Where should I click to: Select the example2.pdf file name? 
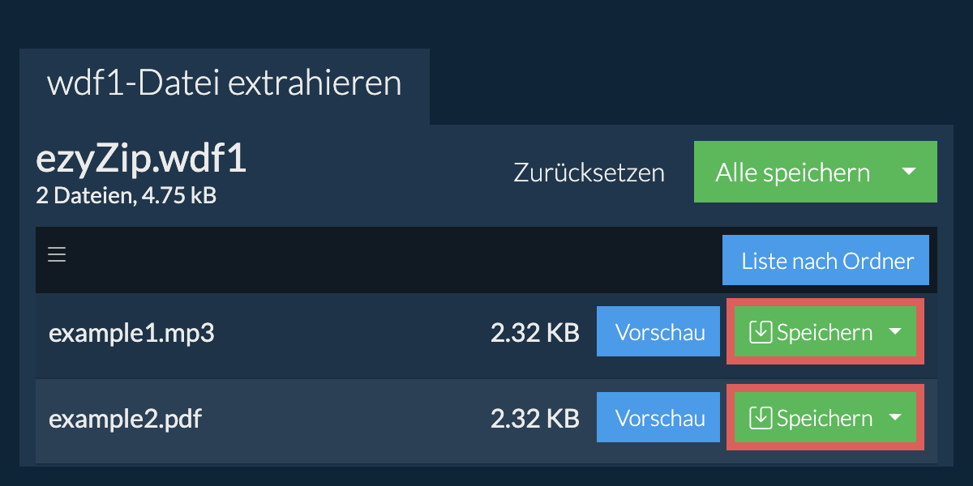point(125,419)
